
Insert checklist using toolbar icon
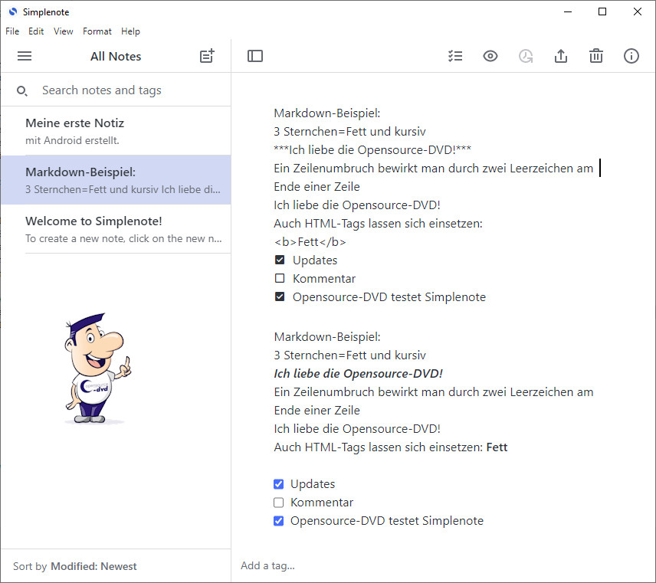455,56
